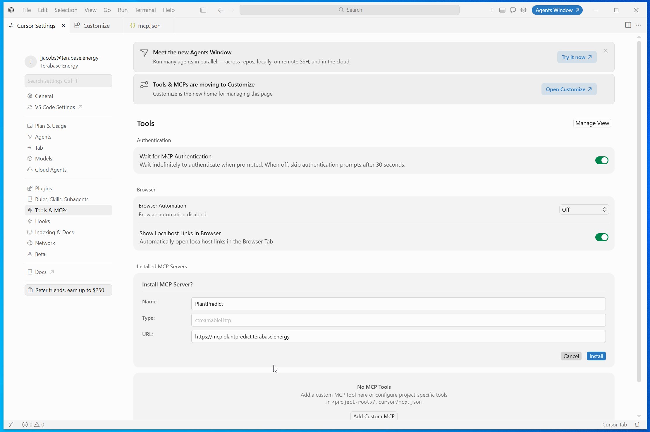Click the Agents Window button
650x432 pixels.
557,10
